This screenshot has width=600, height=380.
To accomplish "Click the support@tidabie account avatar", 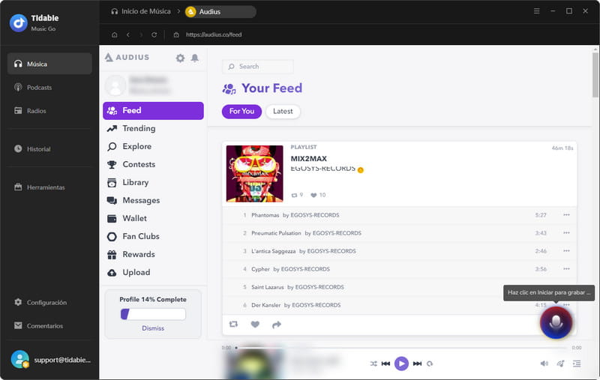I will tap(20, 359).
